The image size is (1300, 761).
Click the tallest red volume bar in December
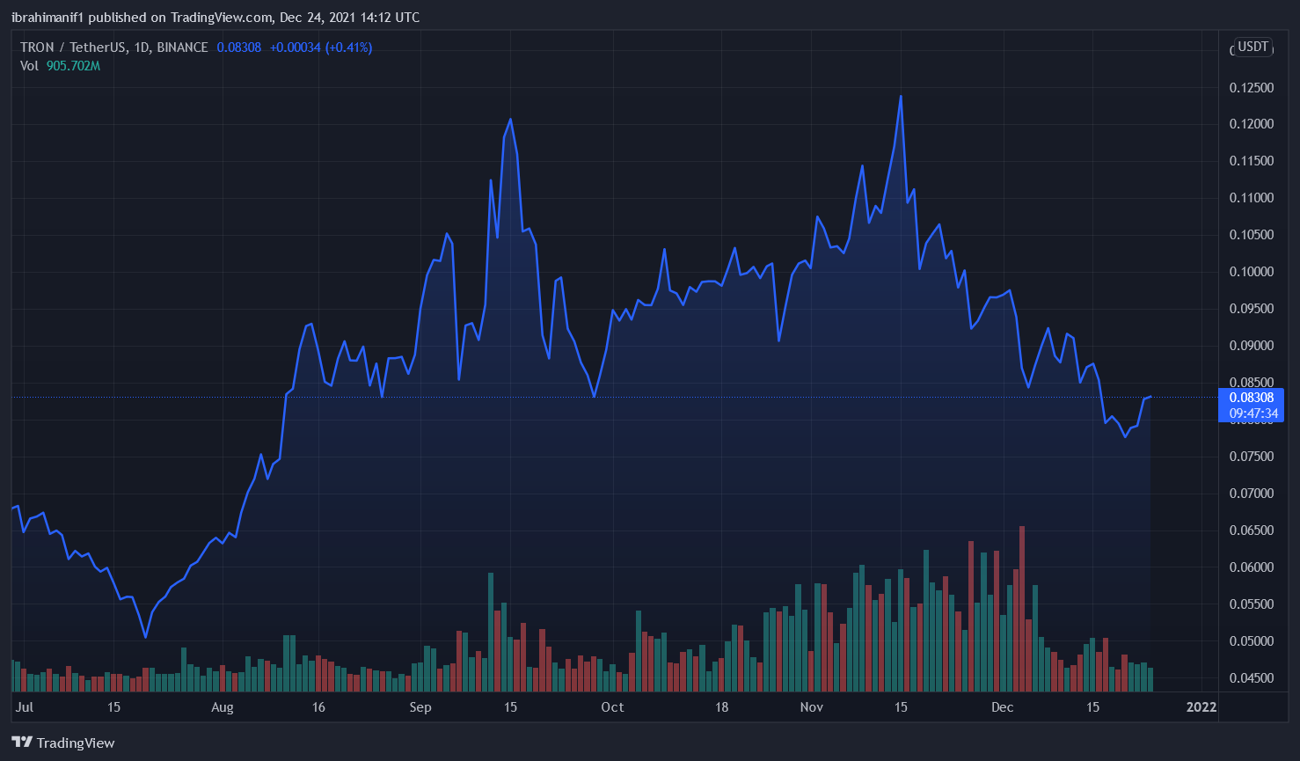(x=1022, y=609)
